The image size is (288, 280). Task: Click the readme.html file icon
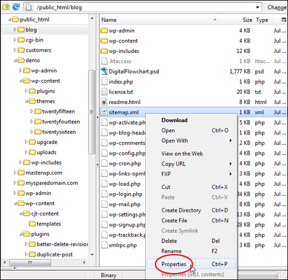tap(104, 102)
